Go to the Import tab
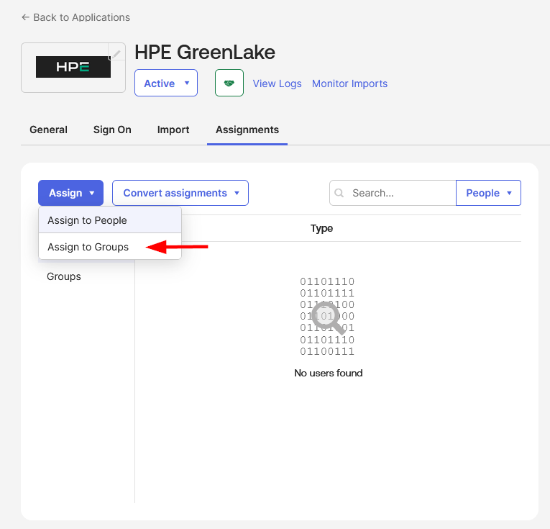Image resolution: width=550 pixels, height=529 pixels. point(173,130)
